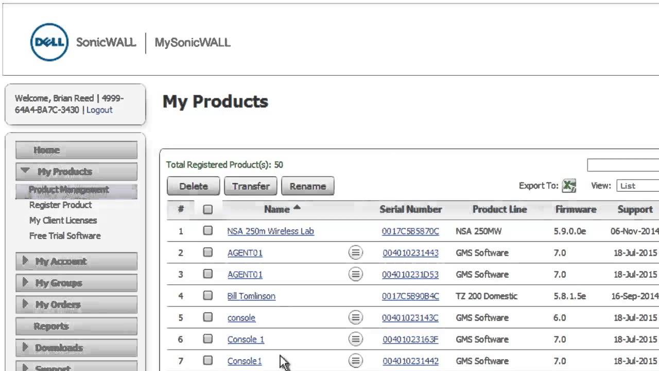The width and height of the screenshot is (659, 371).
Task: Expand the My Groups section
Action: click(77, 283)
